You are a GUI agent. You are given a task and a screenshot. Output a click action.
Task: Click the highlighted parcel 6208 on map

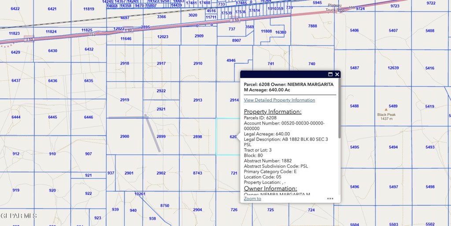tap(227, 136)
